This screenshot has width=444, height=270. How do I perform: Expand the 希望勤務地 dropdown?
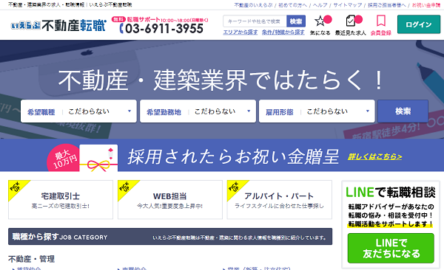[198, 111]
